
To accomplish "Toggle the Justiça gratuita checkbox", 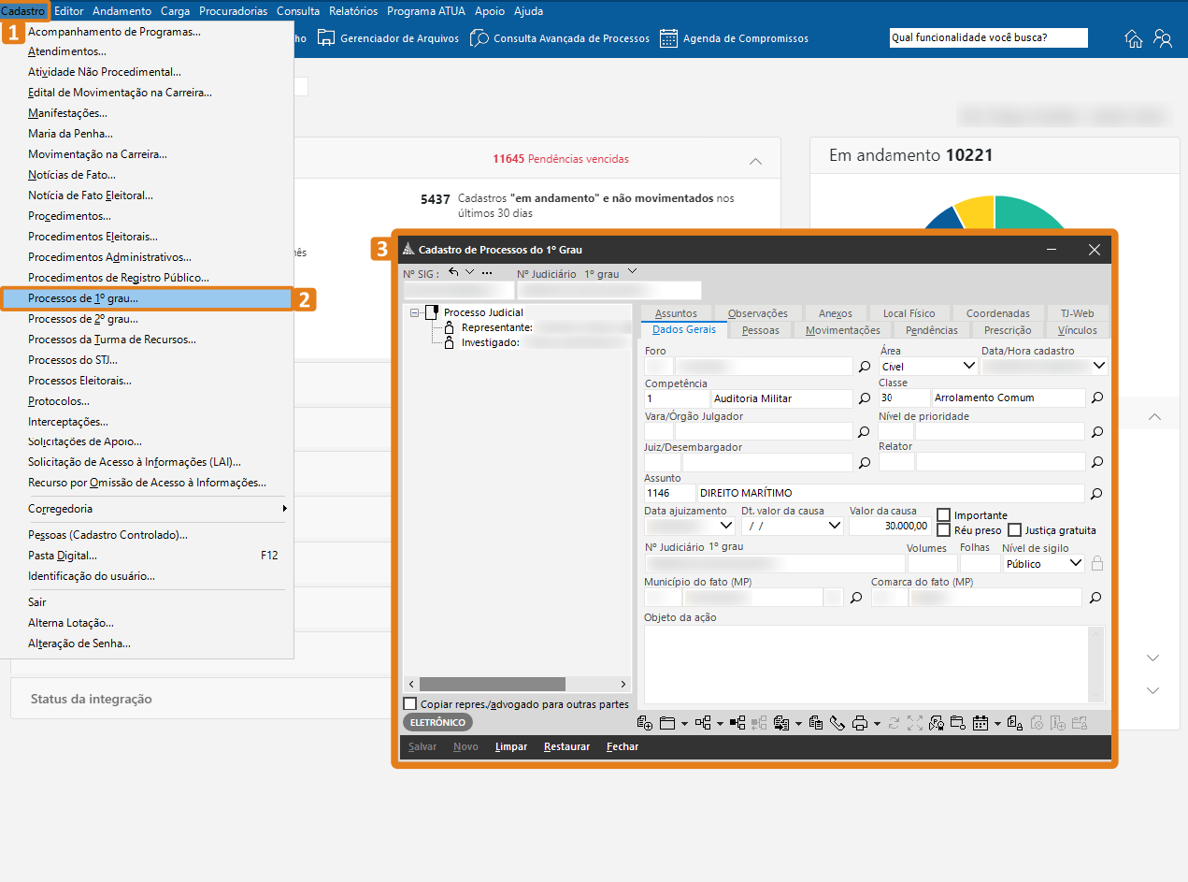I will 1015,530.
